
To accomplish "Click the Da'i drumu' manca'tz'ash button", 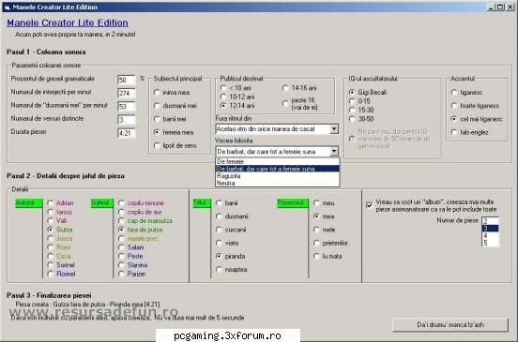I will (450, 324).
